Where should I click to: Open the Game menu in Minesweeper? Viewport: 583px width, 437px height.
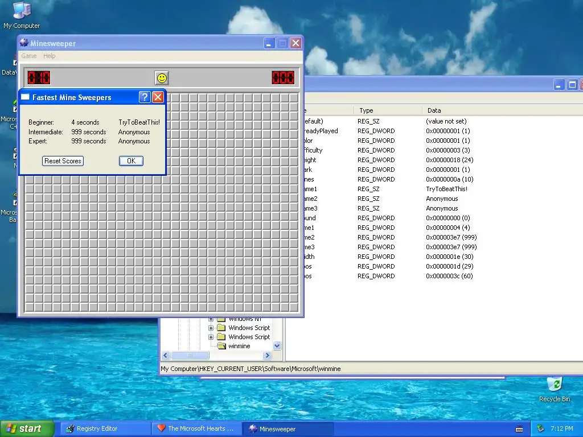(x=28, y=56)
